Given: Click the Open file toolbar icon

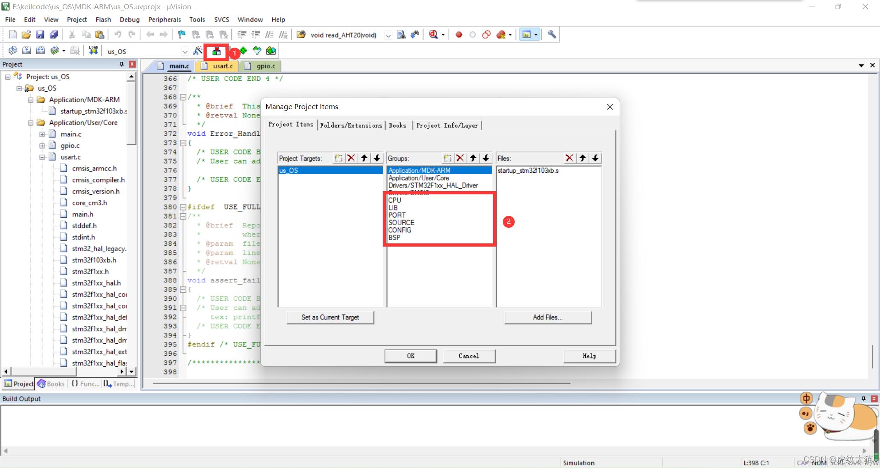Looking at the screenshot, I should click(x=27, y=34).
